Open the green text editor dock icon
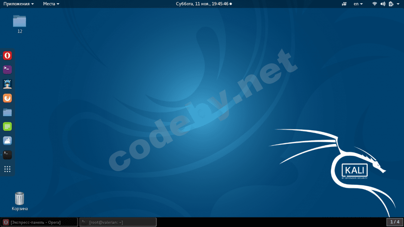The width and height of the screenshot is (404, 227). pos(7,126)
